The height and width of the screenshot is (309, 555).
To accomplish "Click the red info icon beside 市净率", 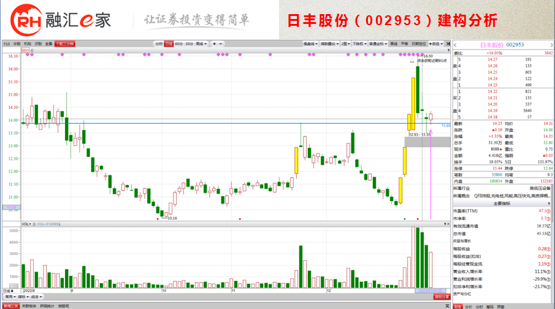I will click(549, 218).
